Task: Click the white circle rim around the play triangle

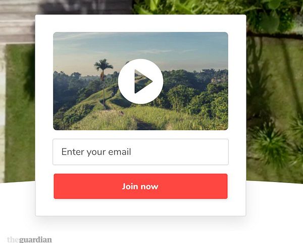Action: coord(140,62)
